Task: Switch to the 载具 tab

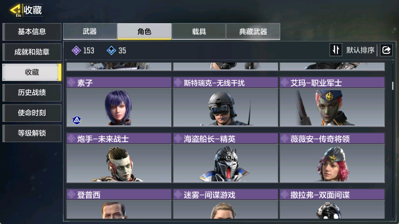Action: tap(199, 31)
